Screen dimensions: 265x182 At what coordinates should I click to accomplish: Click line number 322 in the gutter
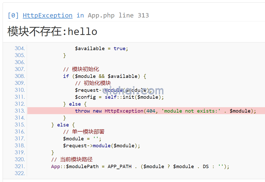pos(20,173)
